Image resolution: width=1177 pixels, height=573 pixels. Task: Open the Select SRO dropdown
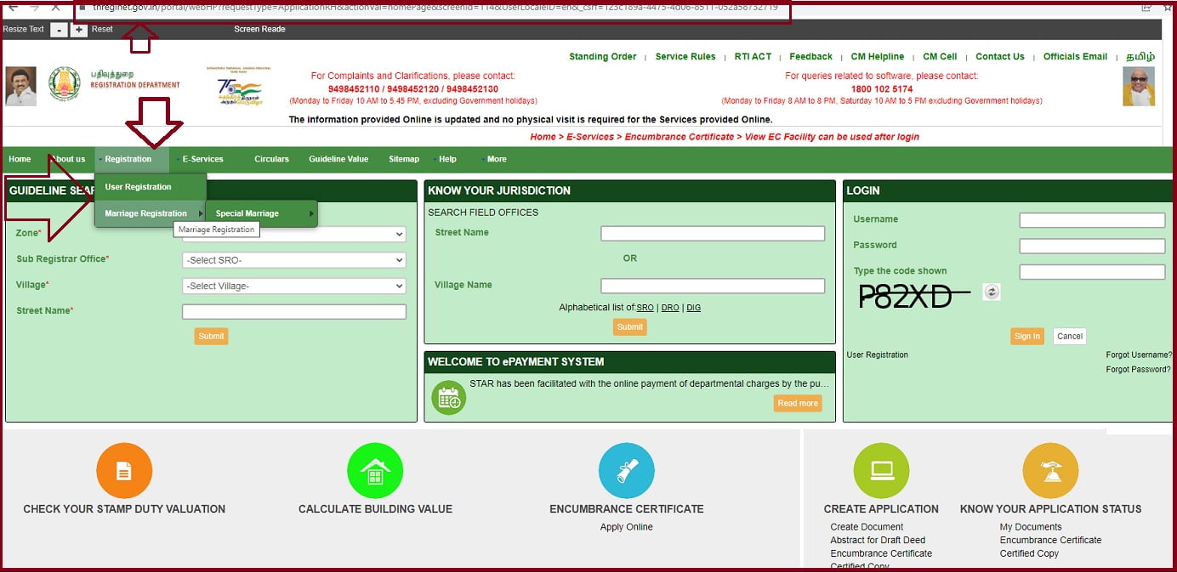click(293, 260)
